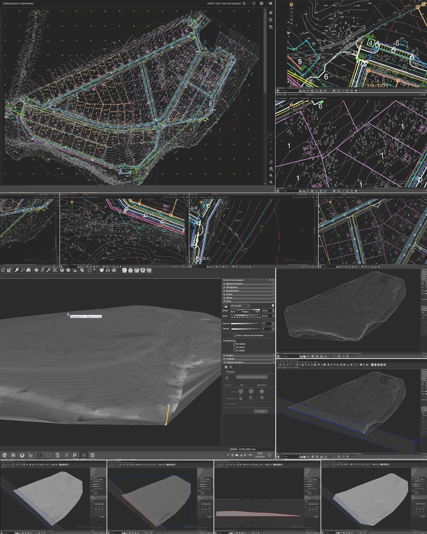
Task: Select the Paint Bucket tool
Action: point(29,270)
